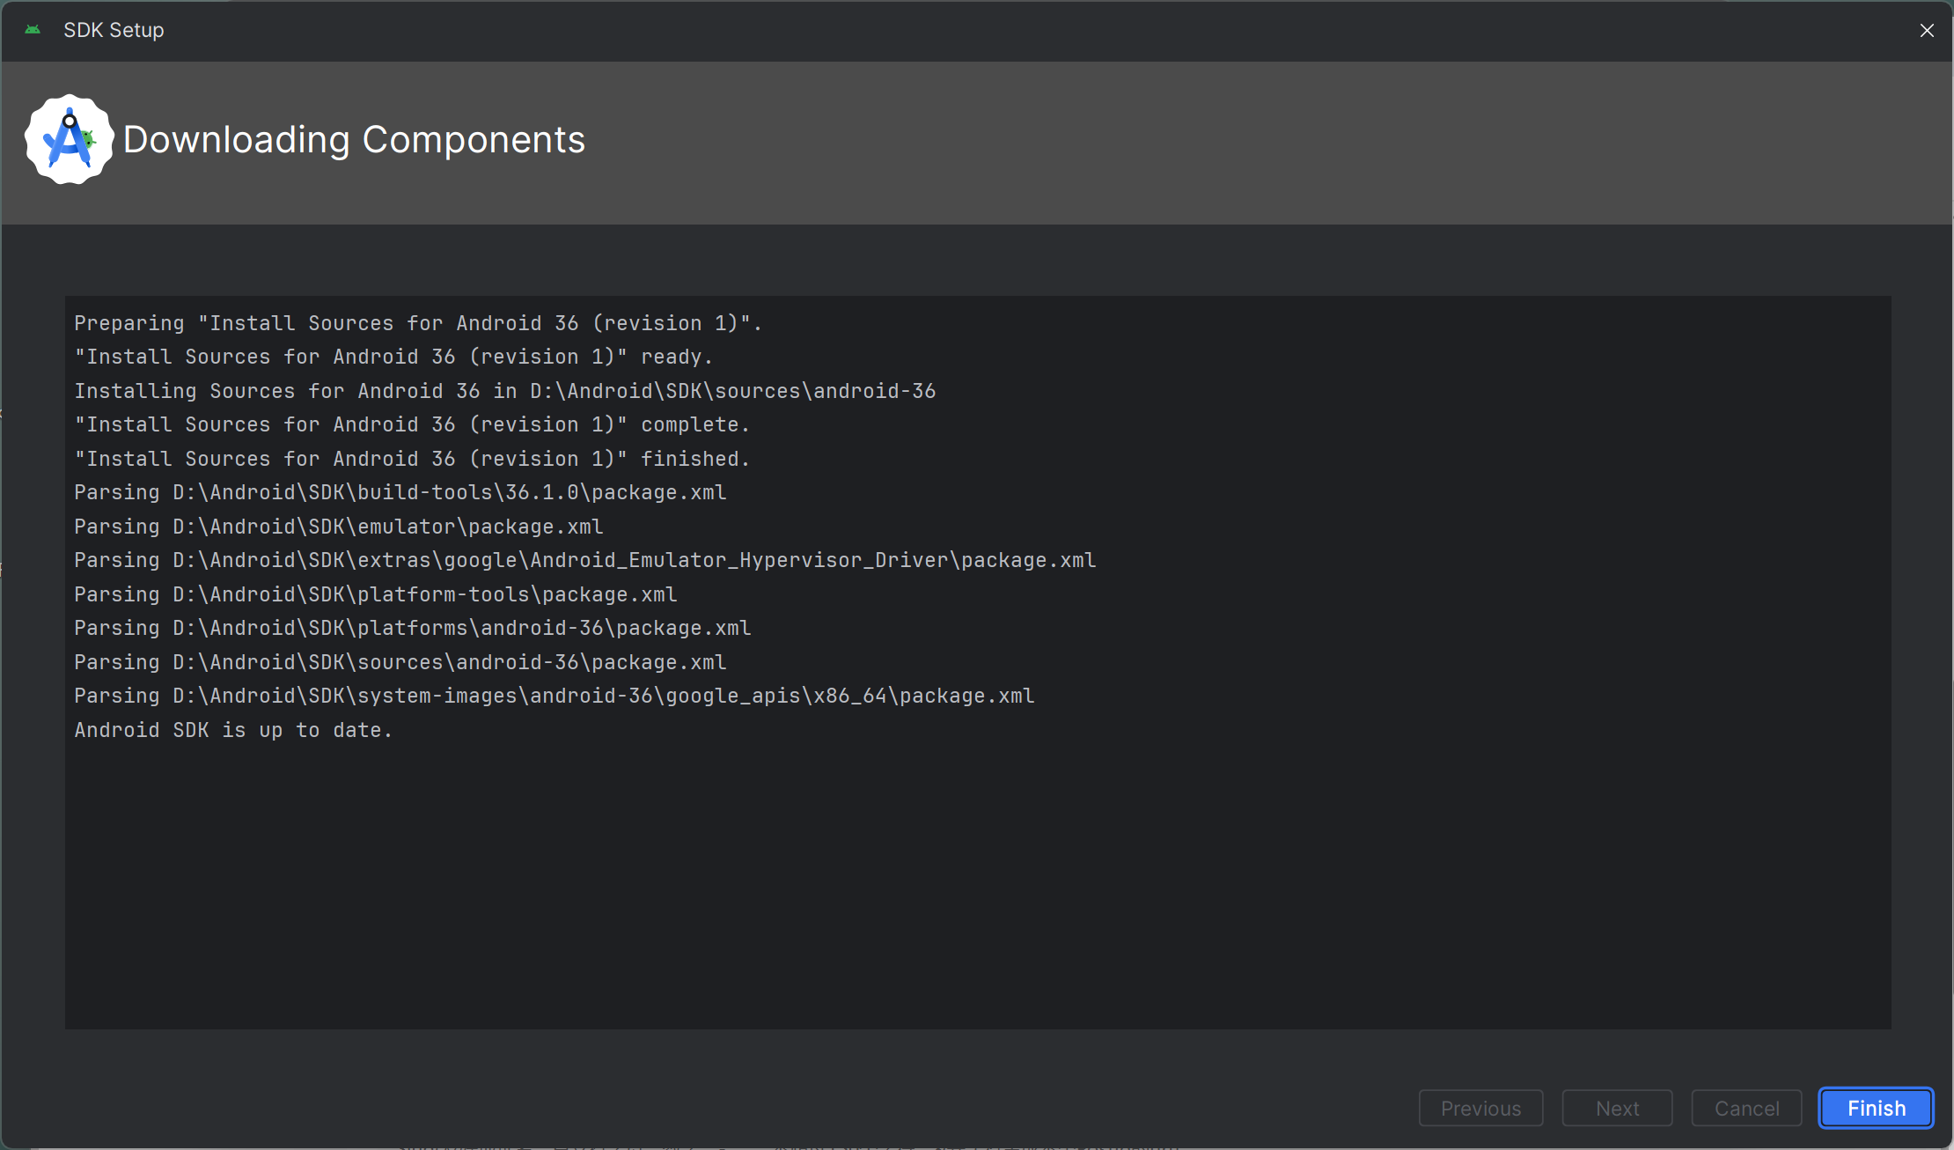This screenshot has height=1150, width=1954.
Task: Click the Previous button
Action: [x=1480, y=1108]
